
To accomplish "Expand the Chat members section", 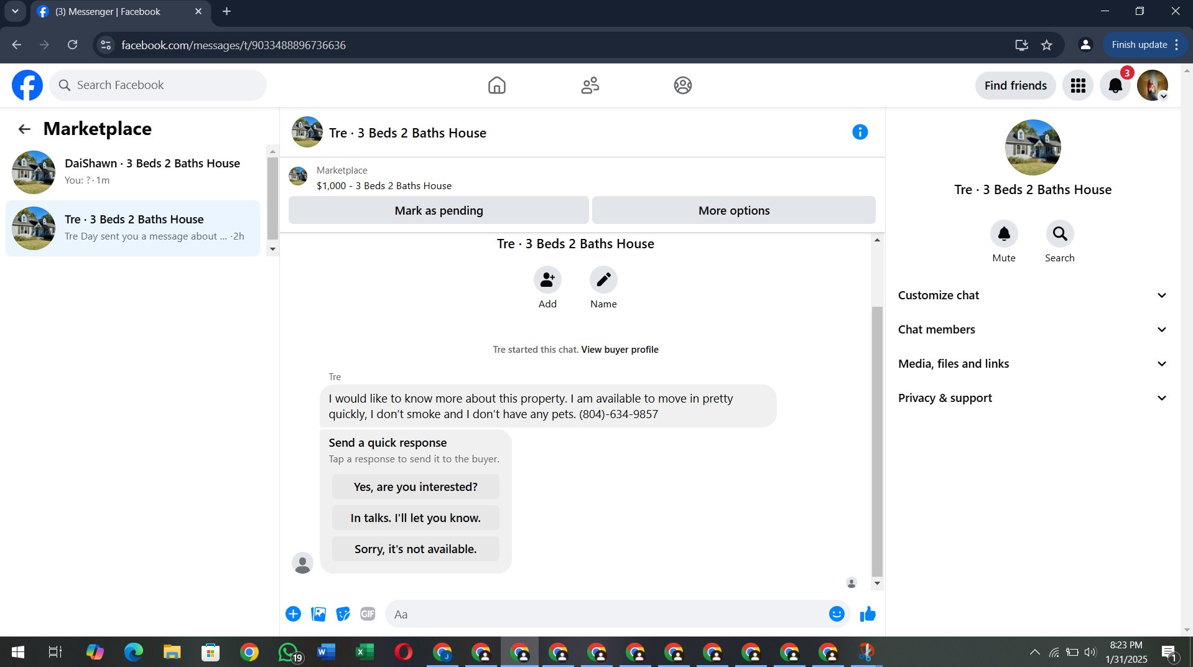I will (1033, 330).
